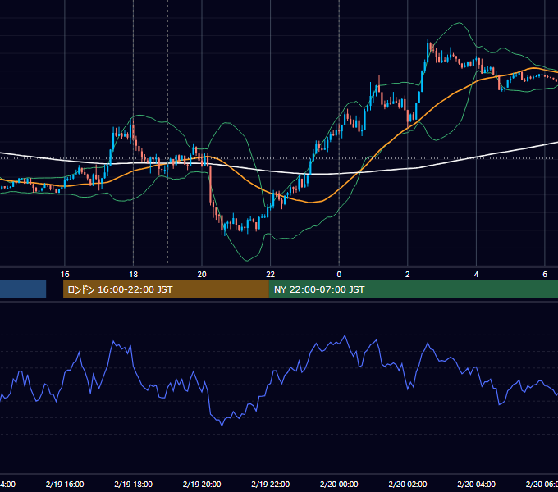Click the 2/20 00:00 date label

click(339, 484)
